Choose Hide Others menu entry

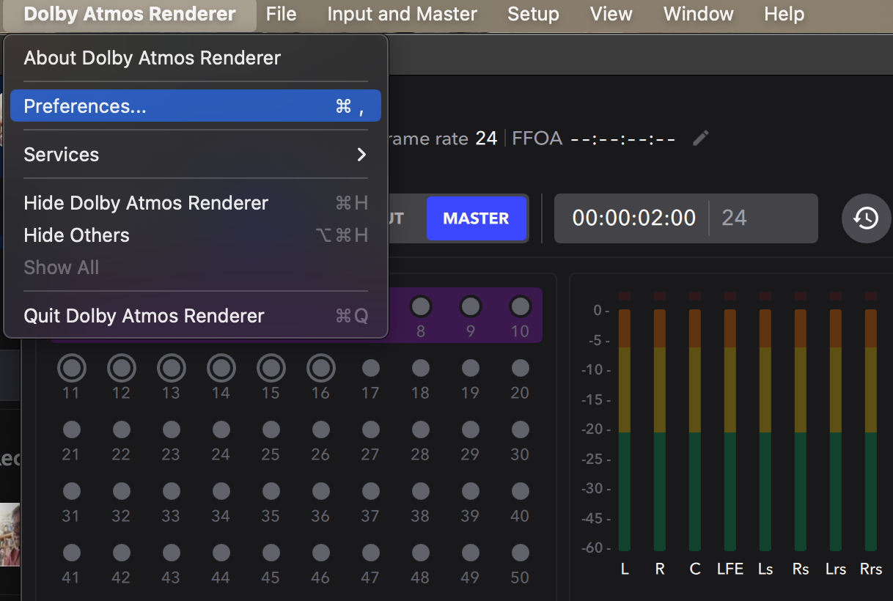[x=196, y=235]
